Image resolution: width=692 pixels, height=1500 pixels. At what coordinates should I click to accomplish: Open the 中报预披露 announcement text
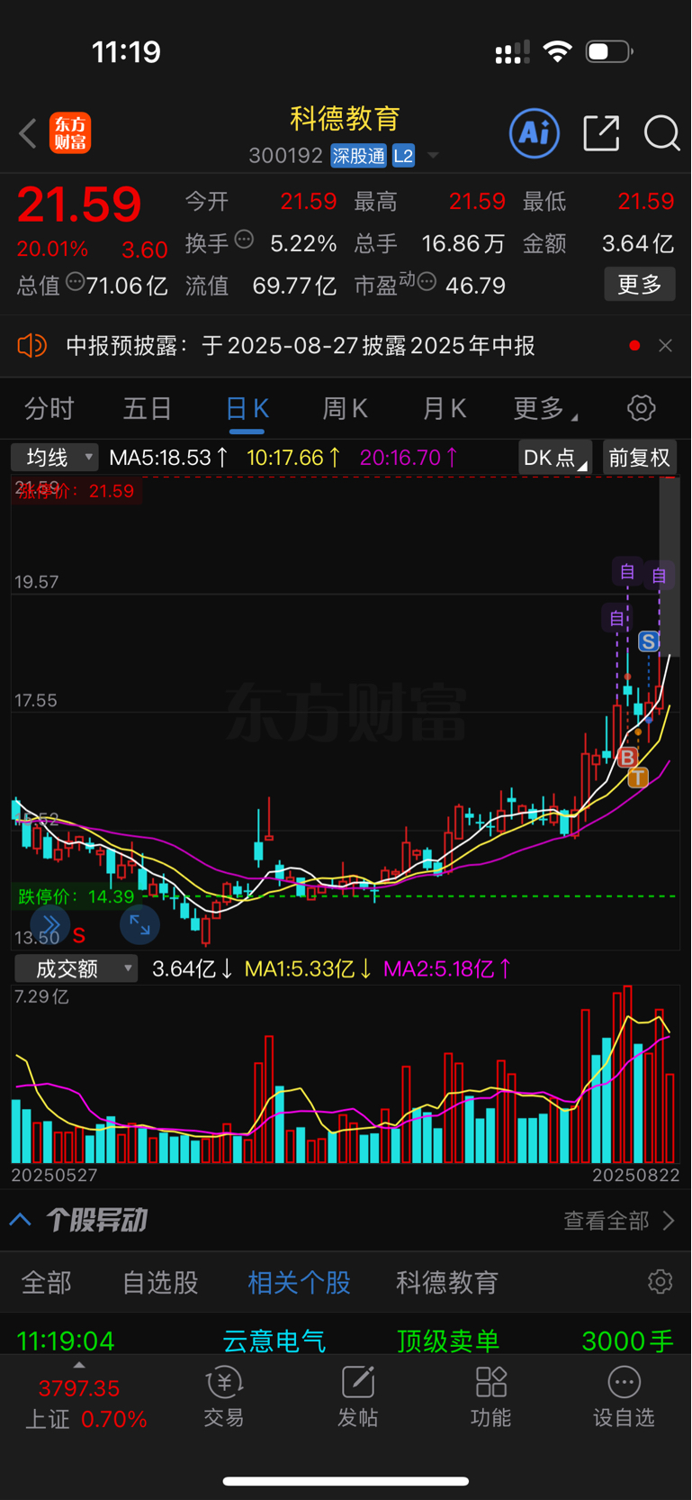tap(301, 346)
